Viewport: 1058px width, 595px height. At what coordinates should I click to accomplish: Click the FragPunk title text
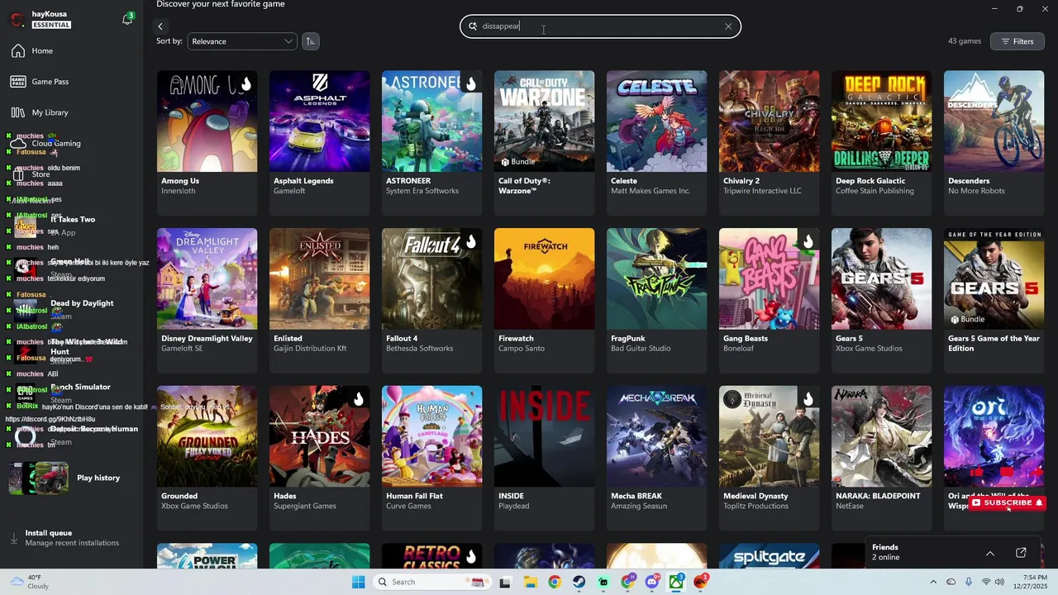pyautogui.click(x=629, y=339)
